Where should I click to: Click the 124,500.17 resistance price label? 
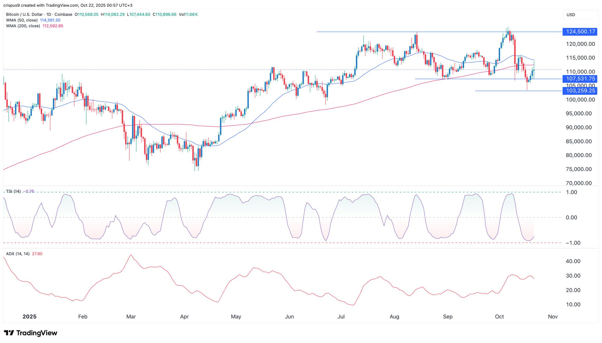579,32
